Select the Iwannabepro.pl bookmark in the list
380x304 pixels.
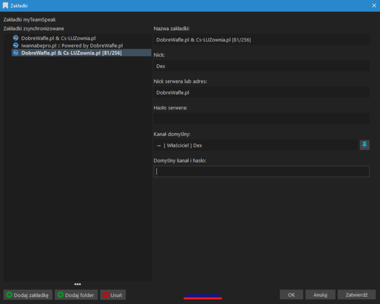click(x=72, y=45)
